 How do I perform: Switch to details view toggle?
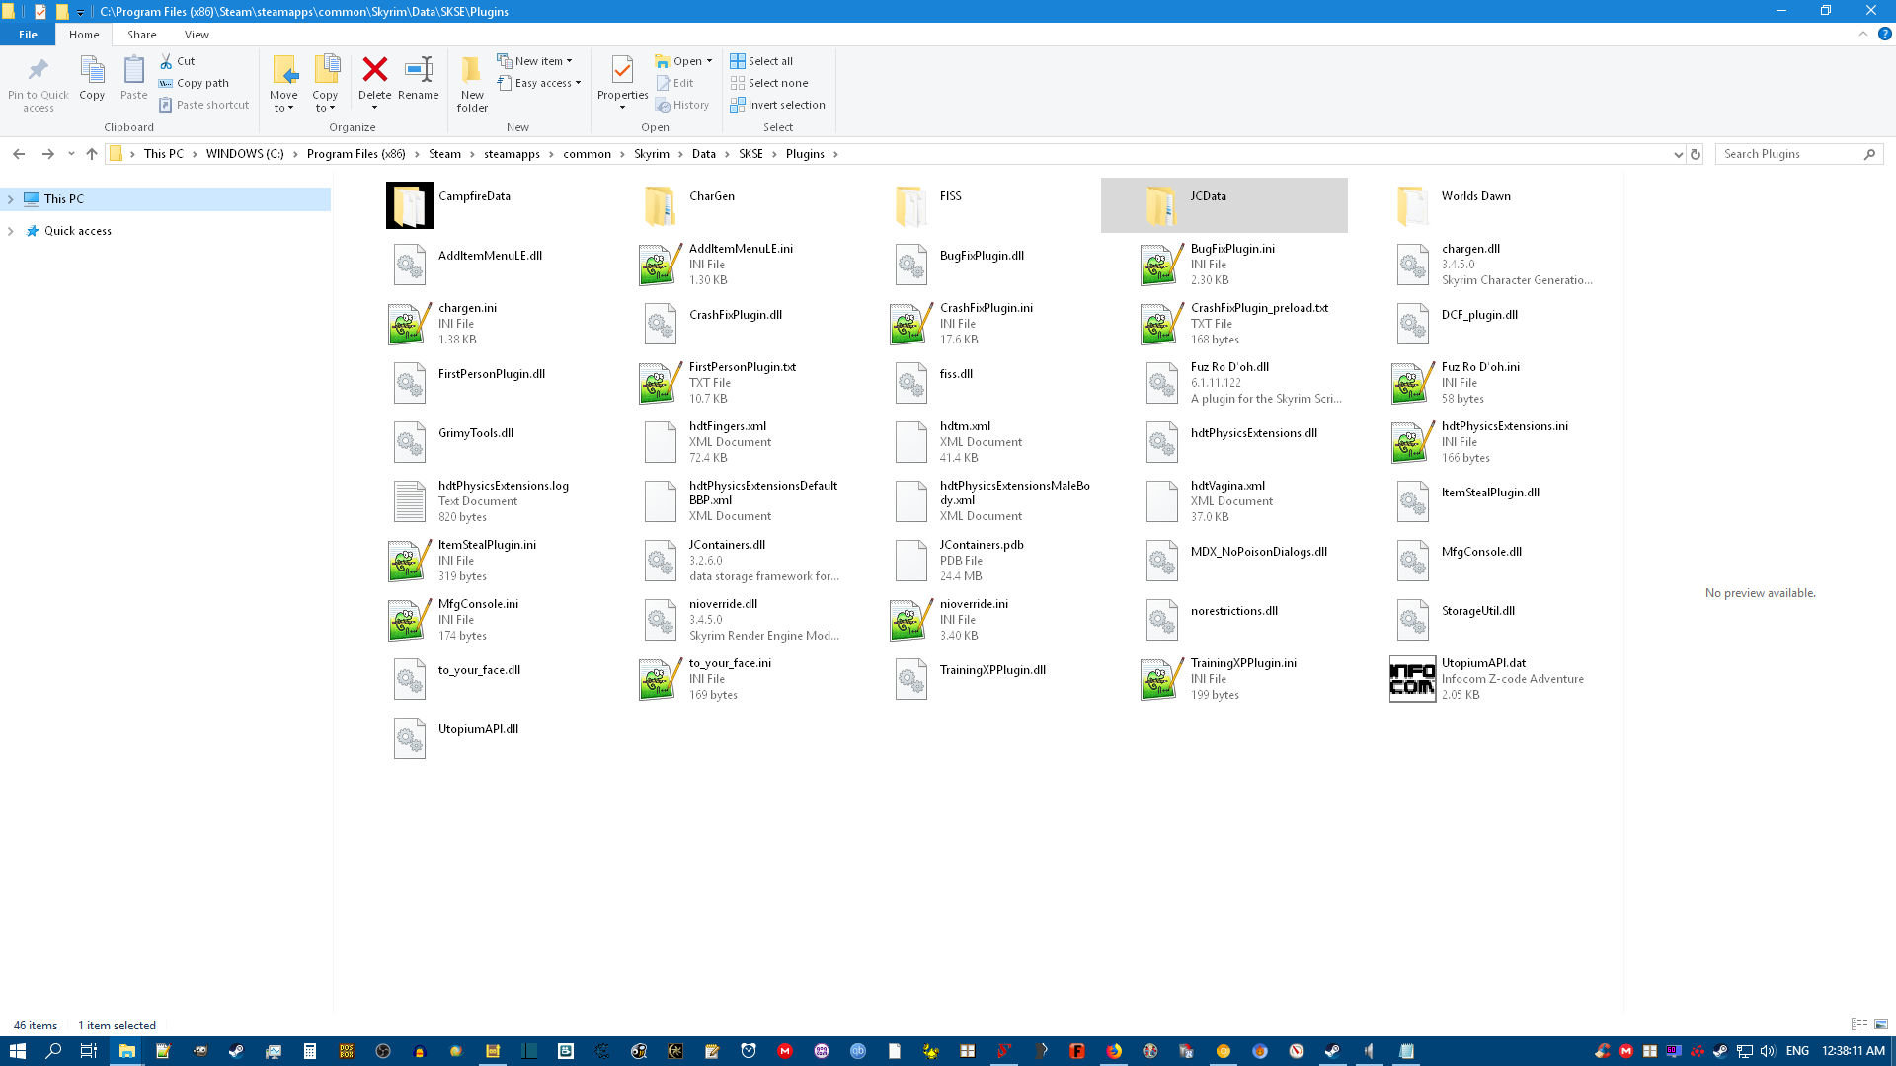tap(1858, 1025)
